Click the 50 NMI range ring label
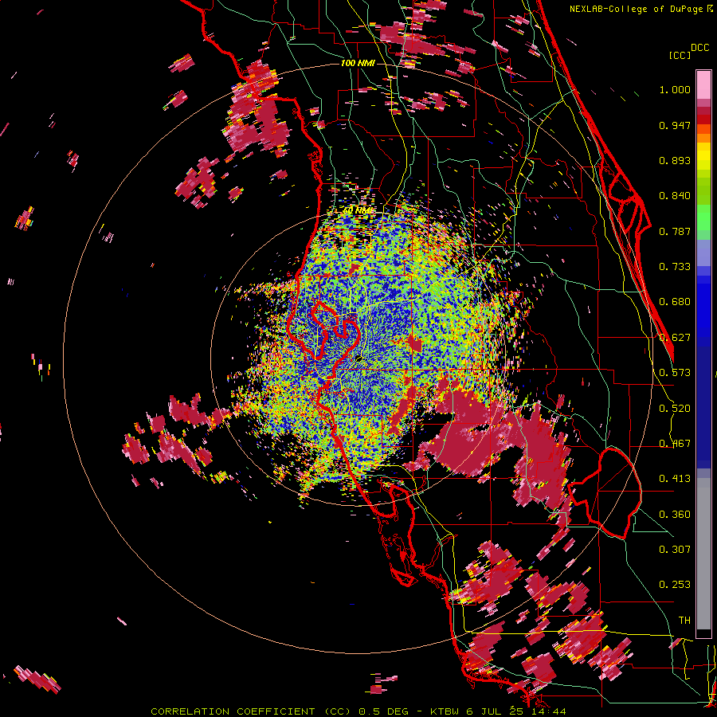Image resolution: width=717 pixels, height=717 pixels. click(358, 210)
